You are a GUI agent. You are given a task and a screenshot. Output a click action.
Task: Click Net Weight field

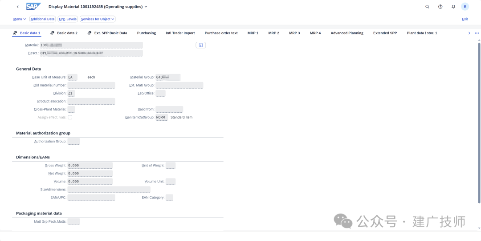[90, 174]
